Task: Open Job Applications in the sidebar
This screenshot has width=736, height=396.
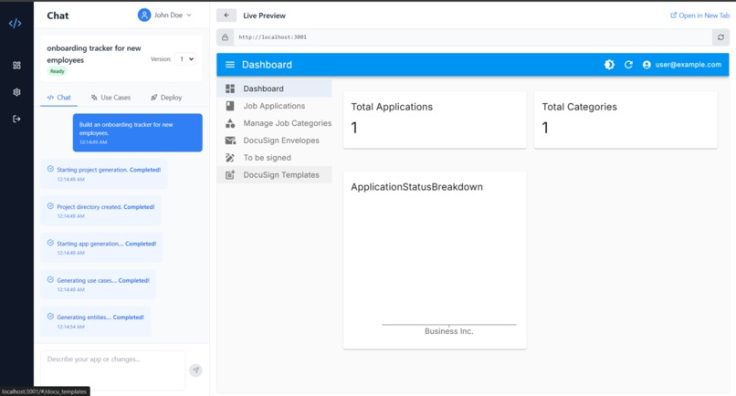Action: tap(274, 106)
